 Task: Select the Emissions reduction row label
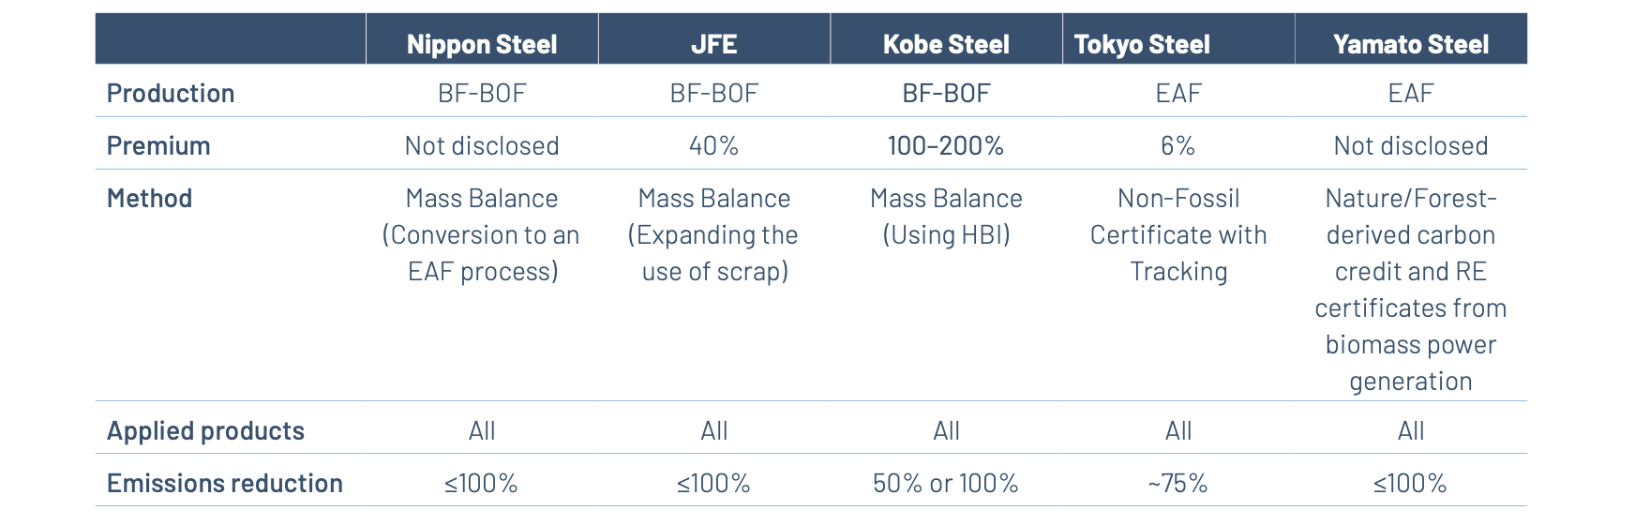point(225,483)
